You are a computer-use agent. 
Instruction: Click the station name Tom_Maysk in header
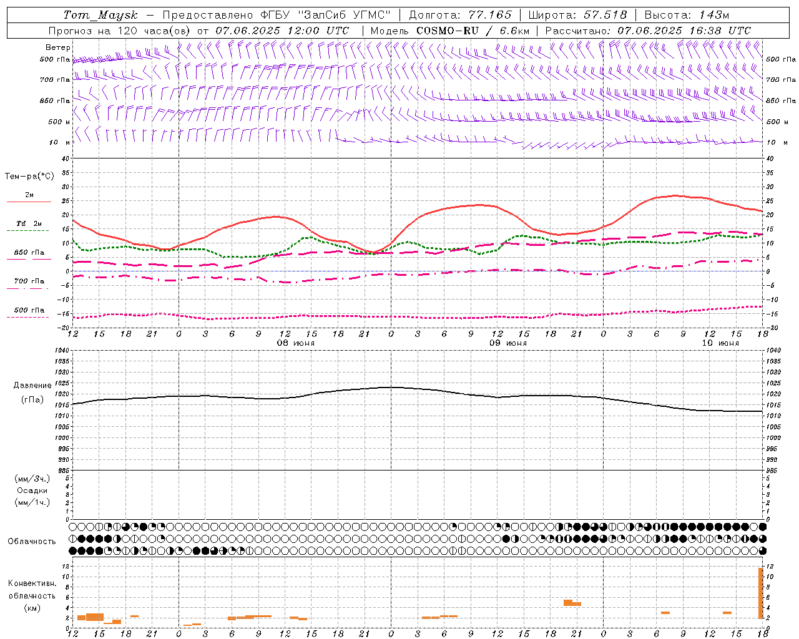point(100,15)
